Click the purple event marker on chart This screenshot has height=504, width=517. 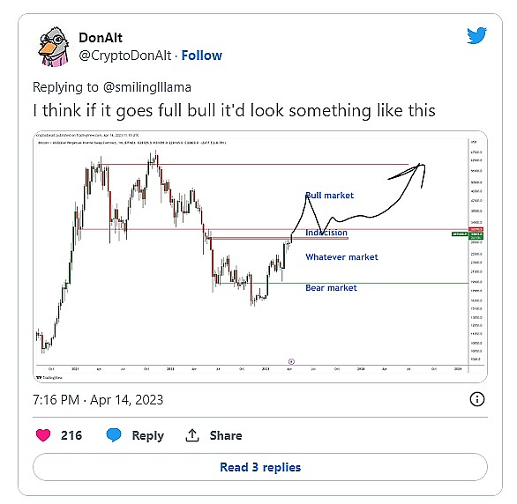pyautogui.click(x=291, y=361)
